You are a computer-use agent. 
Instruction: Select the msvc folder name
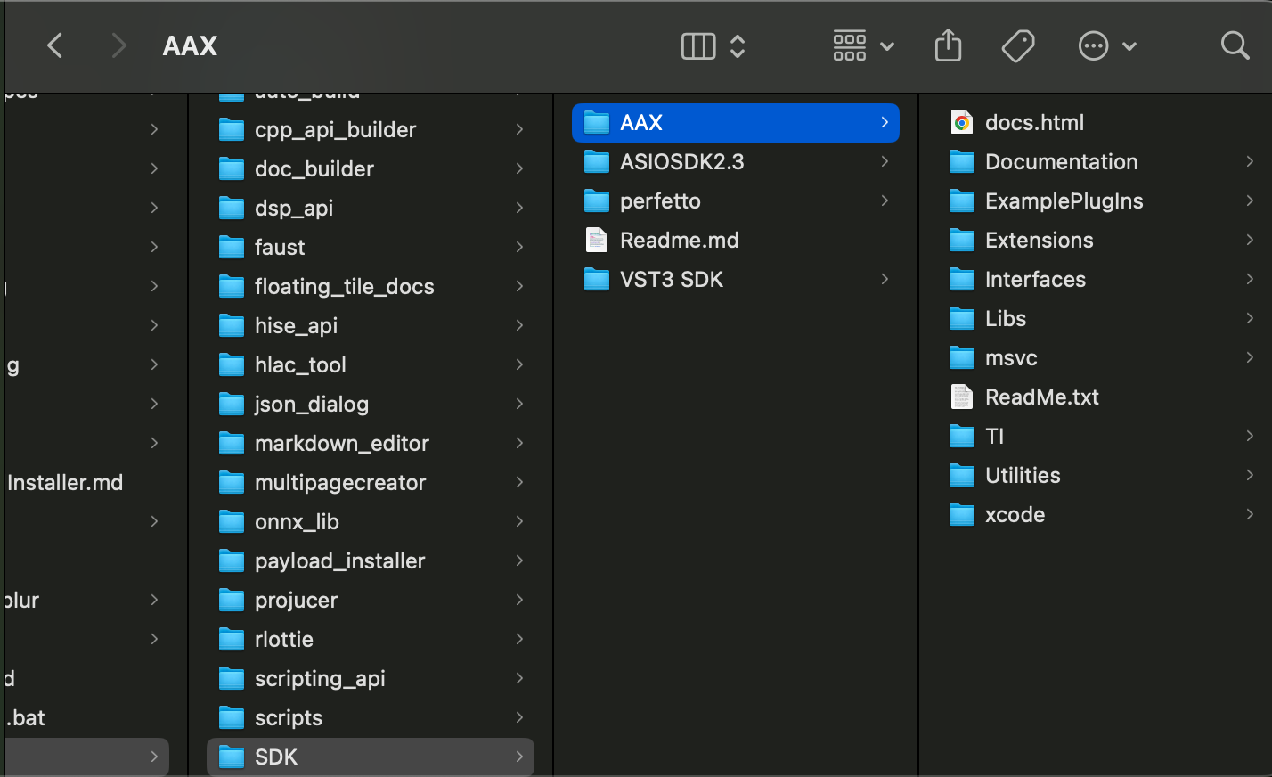coord(1011,358)
